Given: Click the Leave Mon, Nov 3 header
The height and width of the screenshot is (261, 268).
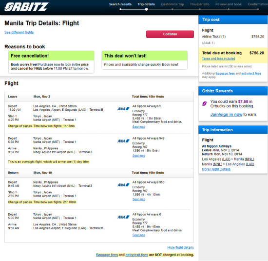Looking at the screenshot, I should pyautogui.click(x=99, y=97).
